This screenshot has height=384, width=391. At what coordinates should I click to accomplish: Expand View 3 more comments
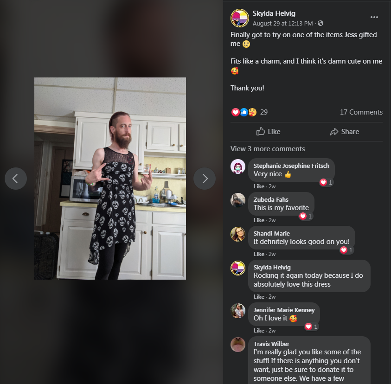(x=268, y=149)
